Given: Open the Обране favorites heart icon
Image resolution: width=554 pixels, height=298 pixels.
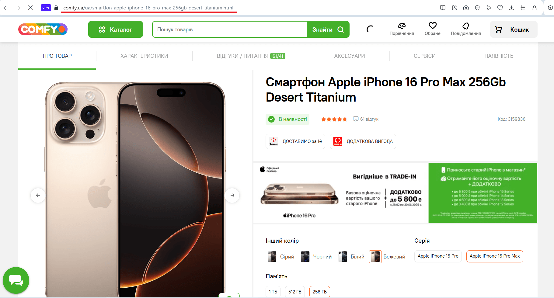Looking at the screenshot, I should (433, 26).
